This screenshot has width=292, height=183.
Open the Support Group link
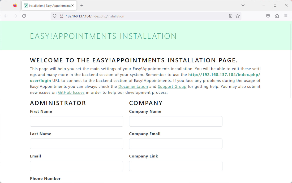(x=172, y=87)
